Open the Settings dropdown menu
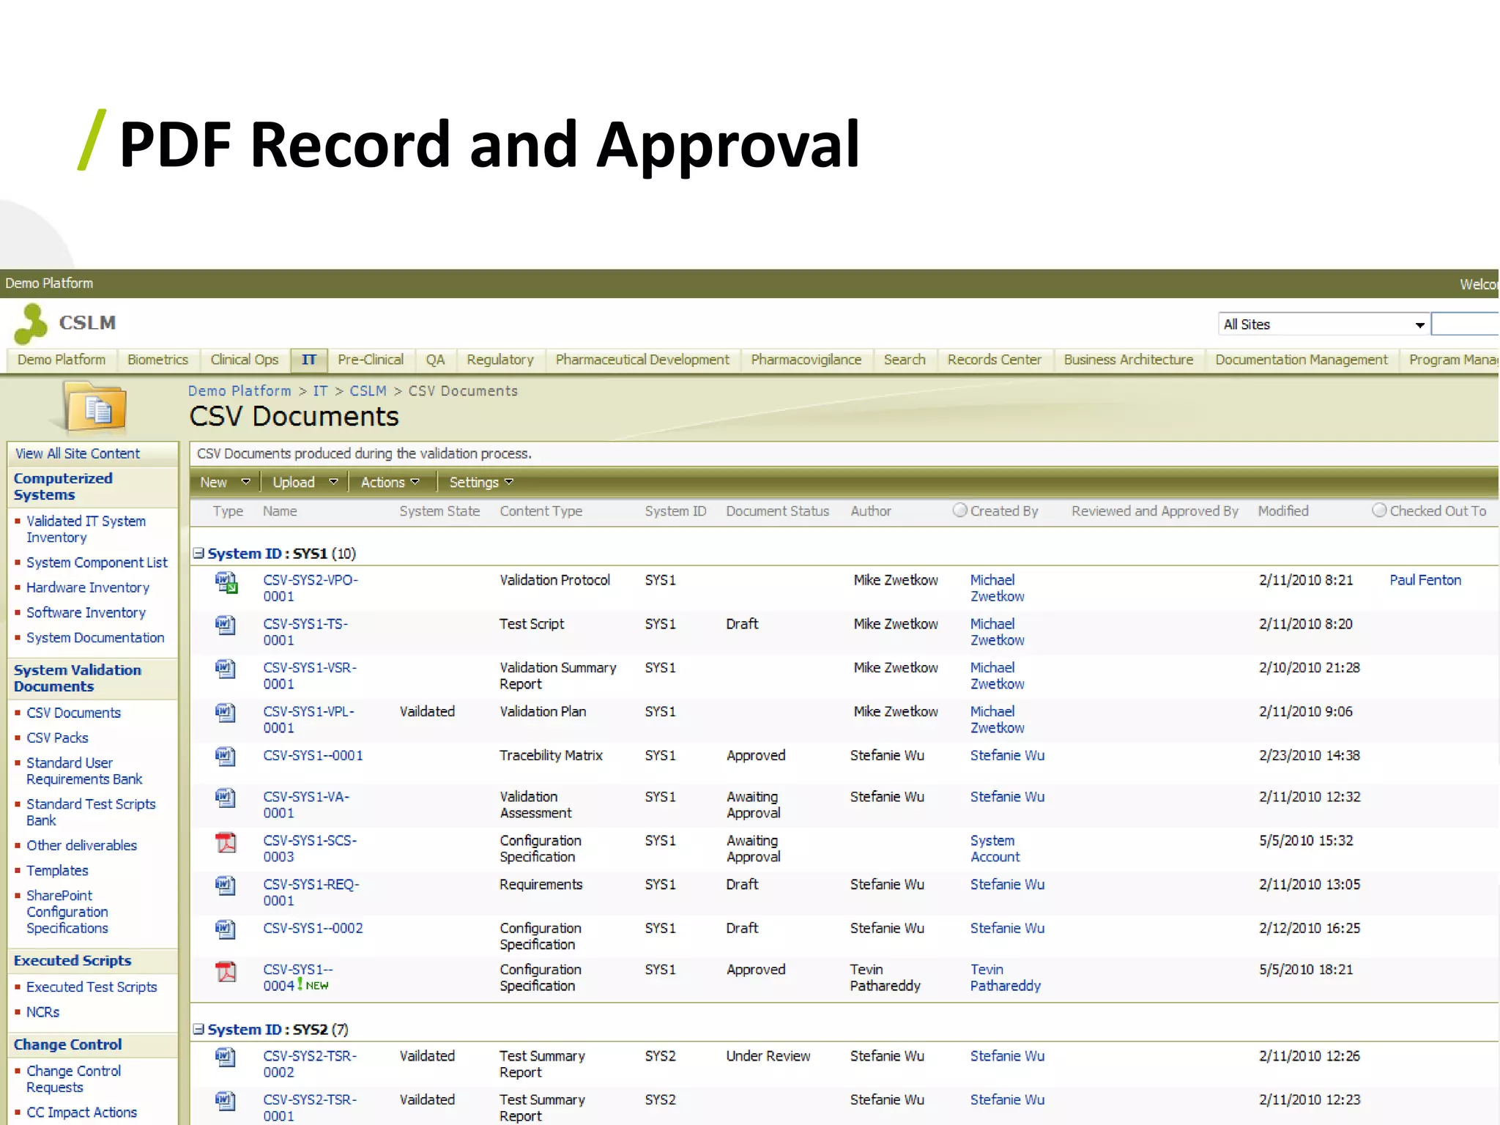Image resolution: width=1500 pixels, height=1125 pixels. [x=481, y=482]
